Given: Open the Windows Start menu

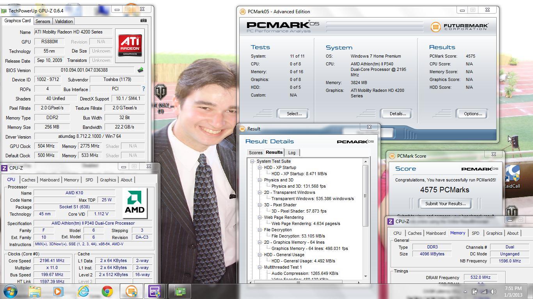Looking at the screenshot, I should coord(10,291).
